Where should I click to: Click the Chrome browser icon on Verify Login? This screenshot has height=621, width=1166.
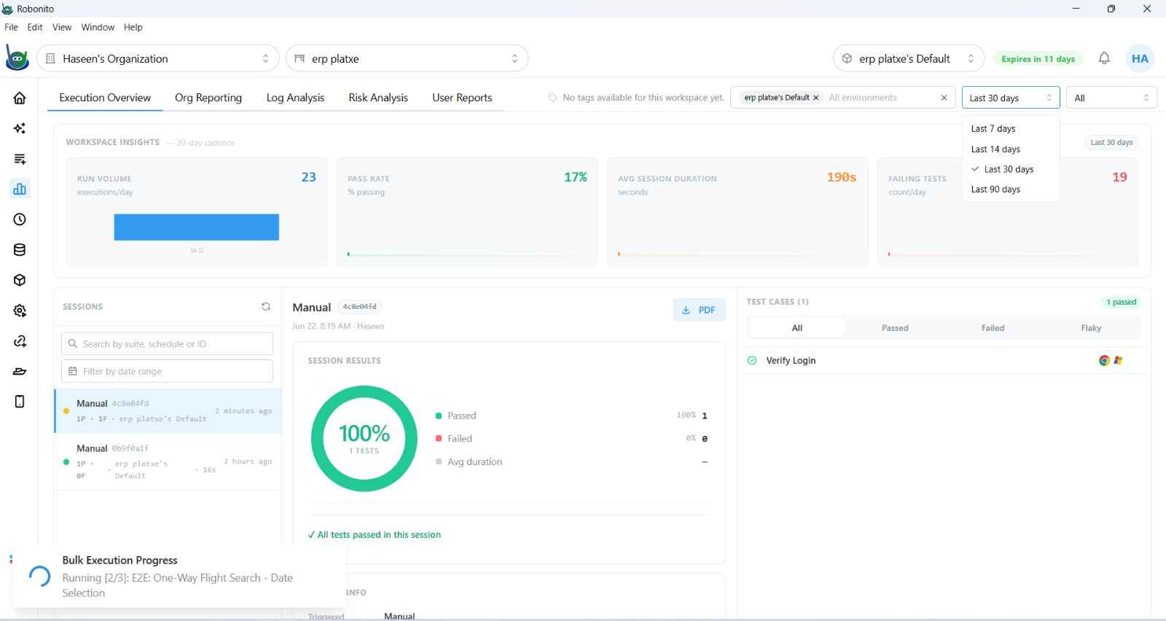(x=1104, y=360)
